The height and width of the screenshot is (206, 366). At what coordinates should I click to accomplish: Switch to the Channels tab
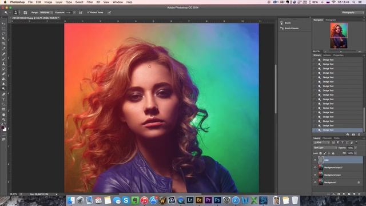(327, 138)
